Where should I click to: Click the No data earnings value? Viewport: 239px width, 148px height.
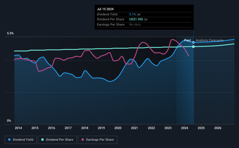(135, 24)
